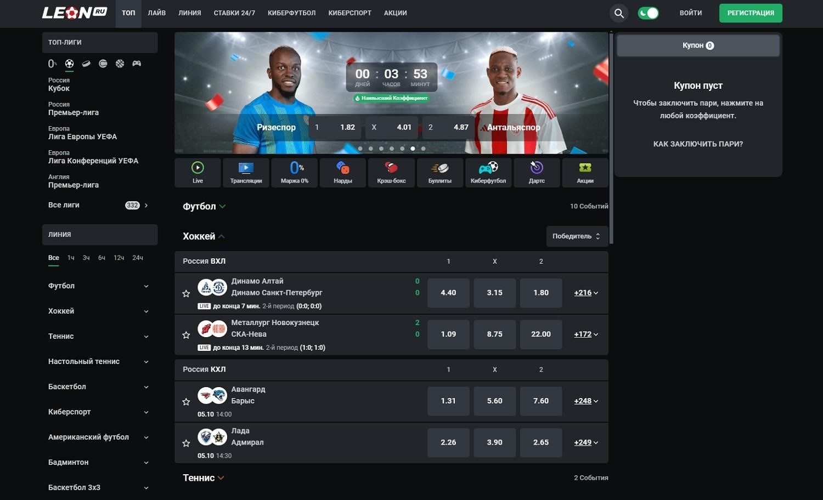The width and height of the screenshot is (823, 500).
Task: Open the Дартс shortcut icon
Action: coord(537,173)
